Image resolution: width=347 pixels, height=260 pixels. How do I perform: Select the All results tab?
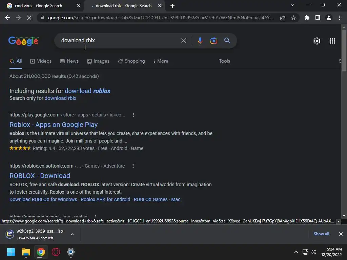16,61
